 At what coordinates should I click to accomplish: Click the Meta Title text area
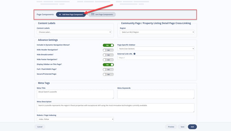tap(75, 94)
